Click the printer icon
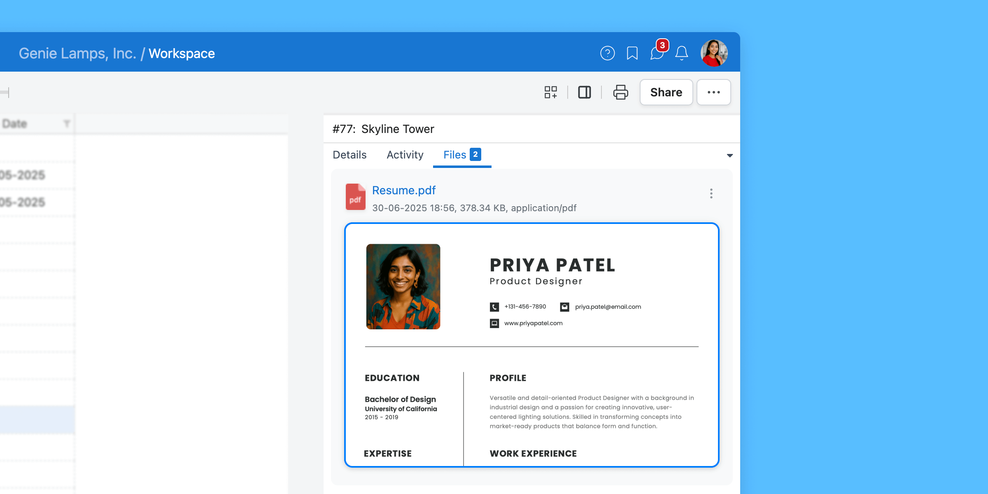 point(620,92)
